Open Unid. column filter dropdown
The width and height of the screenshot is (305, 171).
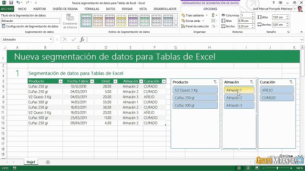pyautogui.click(x=115, y=81)
